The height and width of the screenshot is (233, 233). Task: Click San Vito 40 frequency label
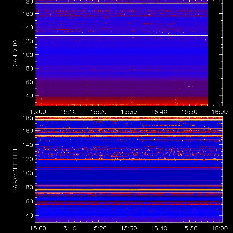tap(30, 96)
